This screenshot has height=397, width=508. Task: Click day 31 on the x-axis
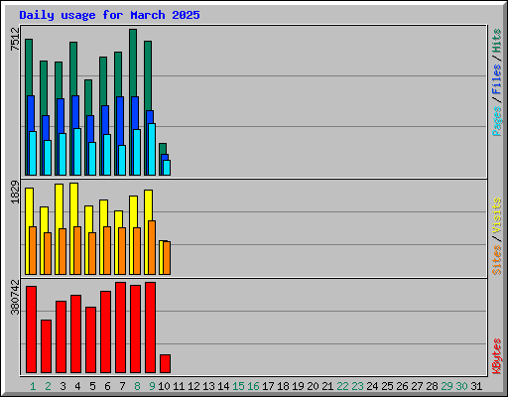476,386
